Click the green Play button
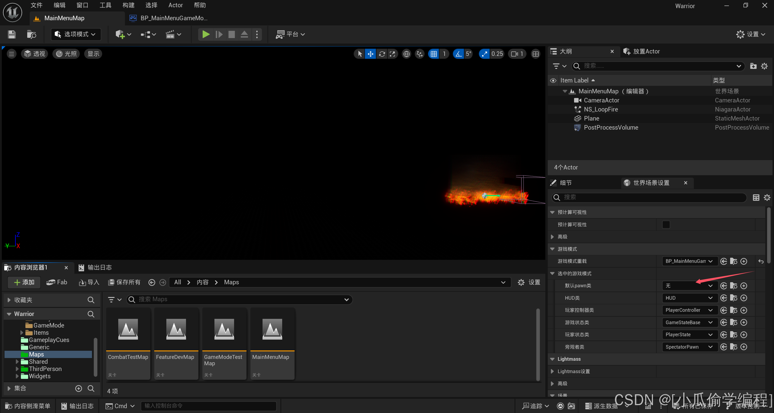This screenshot has width=774, height=413. pyautogui.click(x=206, y=34)
